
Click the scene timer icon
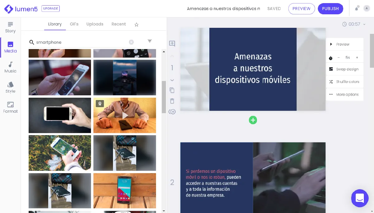coord(331,58)
